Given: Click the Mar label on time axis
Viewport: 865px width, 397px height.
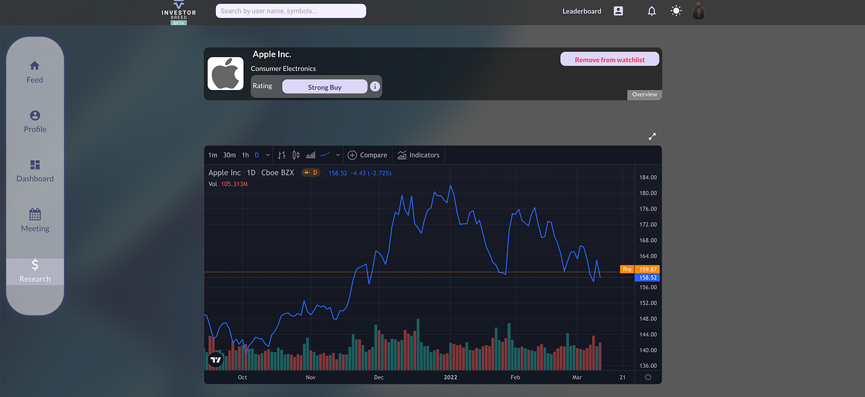Looking at the screenshot, I should [x=577, y=377].
